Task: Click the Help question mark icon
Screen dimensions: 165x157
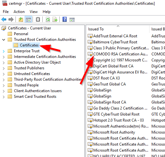Action: coord(64,19)
